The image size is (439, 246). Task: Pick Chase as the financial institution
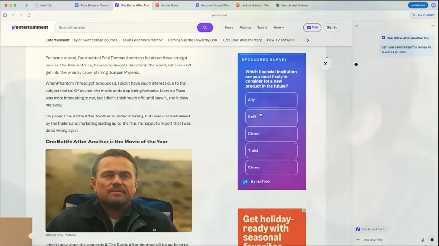[x=271, y=134]
